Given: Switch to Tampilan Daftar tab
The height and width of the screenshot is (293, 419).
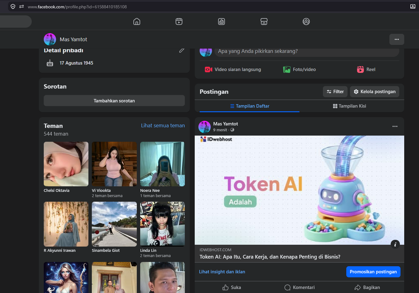Looking at the screenshot, I should coord(250,106).
